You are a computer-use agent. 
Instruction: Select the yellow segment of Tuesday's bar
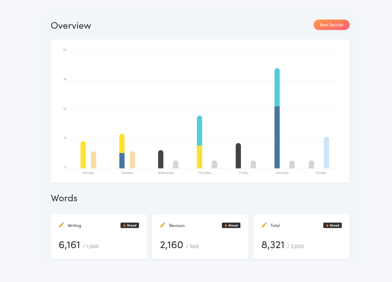[x=122, y=144]
